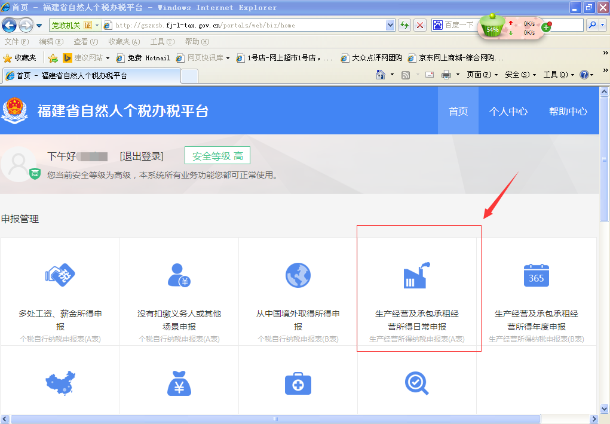The height and width of the screenshot is (424, 610).
Task: Click the user avatar icon
Action: pos(19,164)
